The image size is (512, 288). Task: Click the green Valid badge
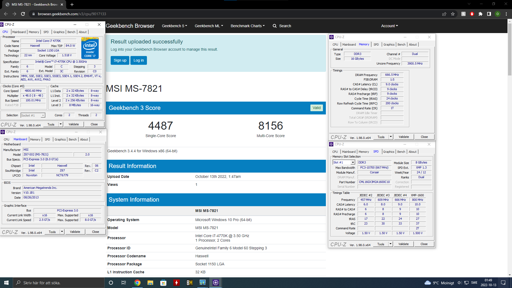point(317,108)
